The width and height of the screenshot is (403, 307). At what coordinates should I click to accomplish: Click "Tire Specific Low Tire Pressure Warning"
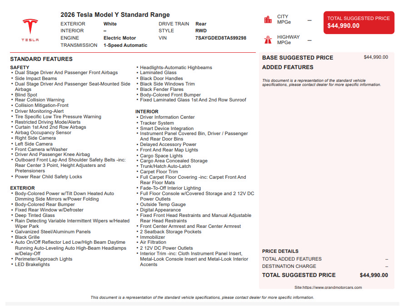click(x=58, y=116)
